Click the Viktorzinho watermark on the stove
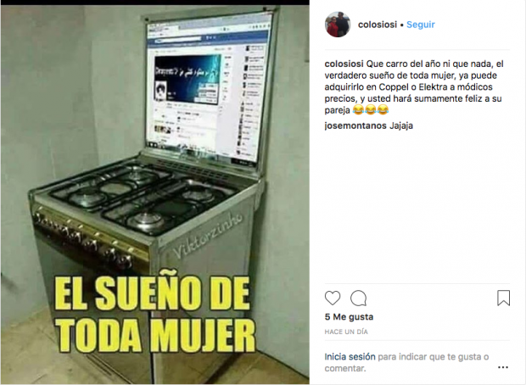The height and width of the screenshot is (385, 526). 207,236
